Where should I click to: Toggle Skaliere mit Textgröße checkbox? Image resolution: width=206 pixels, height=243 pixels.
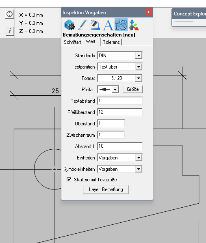tap(69, 179)
